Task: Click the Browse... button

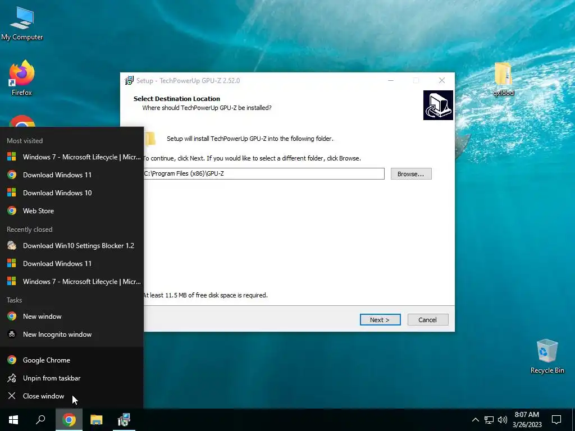Action: pos(410,174)
